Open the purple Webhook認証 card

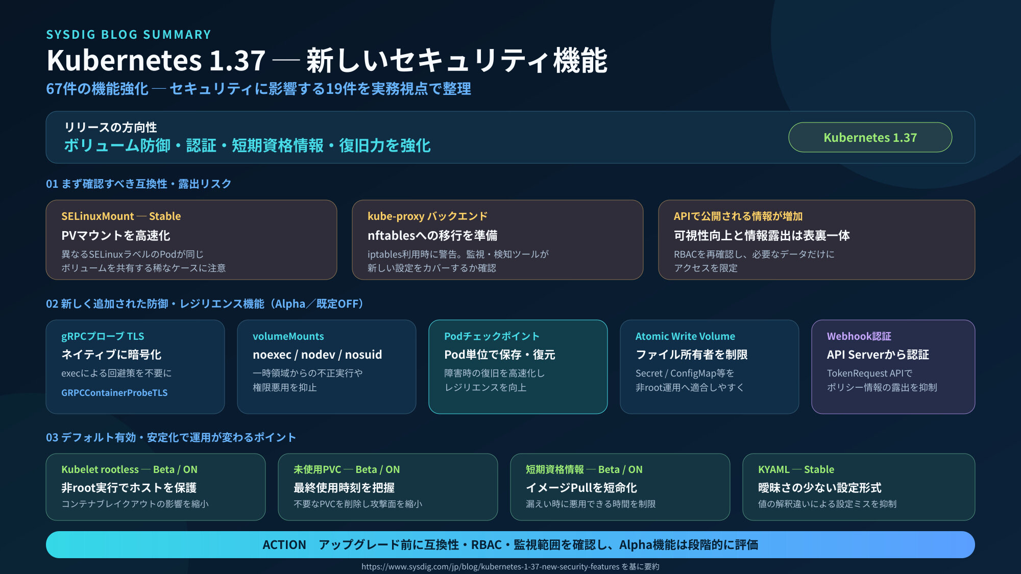(893, 367)
